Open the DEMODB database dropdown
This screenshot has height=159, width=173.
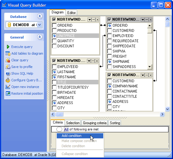40,25
